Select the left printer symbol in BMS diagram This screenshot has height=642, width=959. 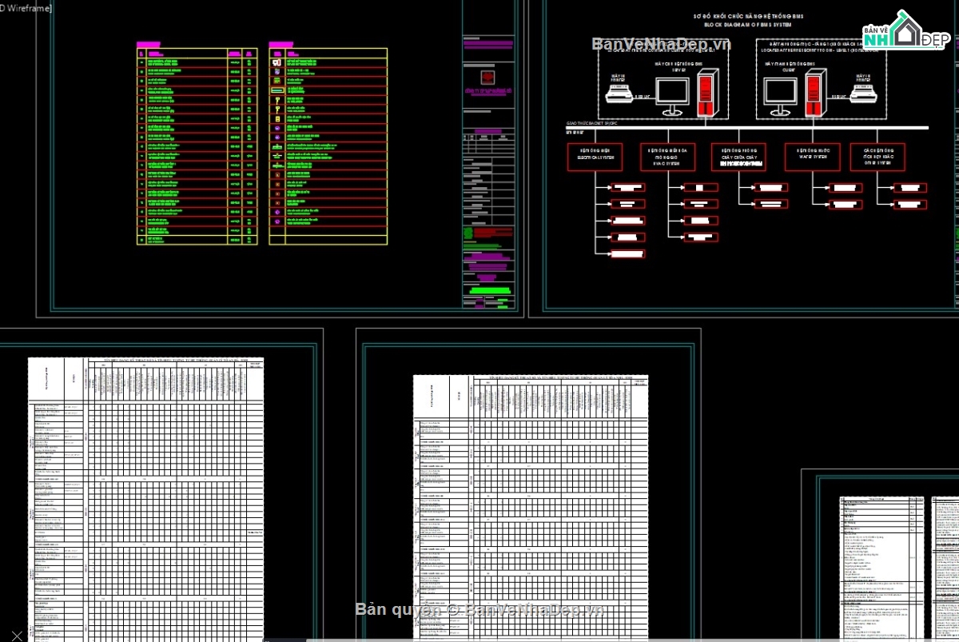coord(617,95)
